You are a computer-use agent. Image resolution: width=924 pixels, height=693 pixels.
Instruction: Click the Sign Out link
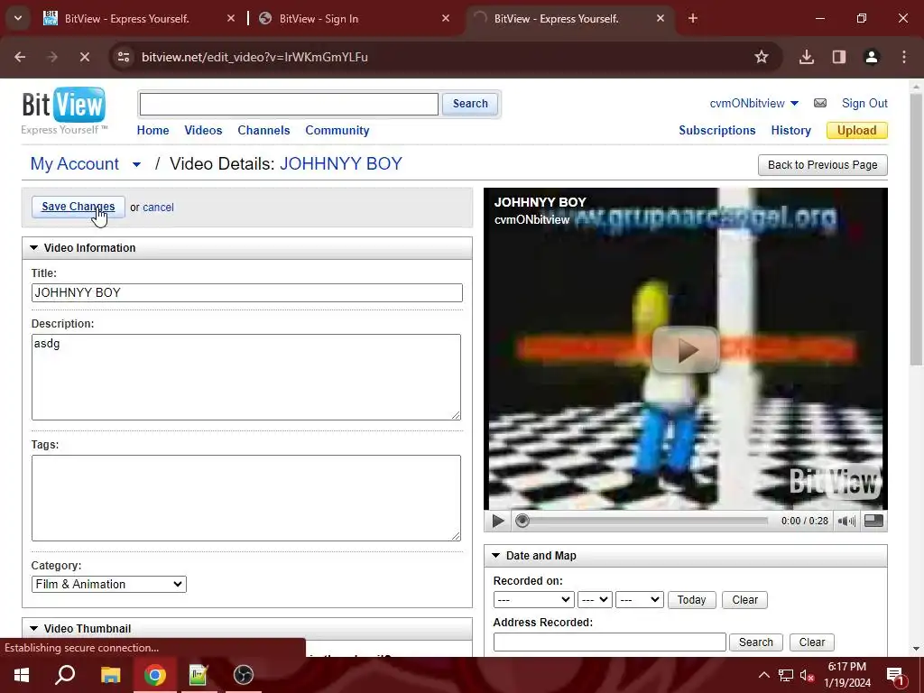click(864, 103)
